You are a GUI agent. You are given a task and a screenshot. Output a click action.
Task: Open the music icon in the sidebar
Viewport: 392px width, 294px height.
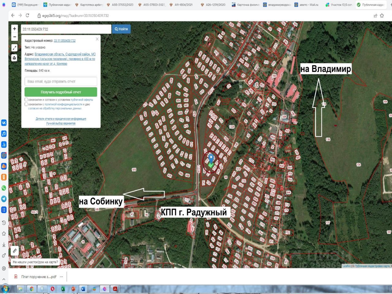(4, 134)
